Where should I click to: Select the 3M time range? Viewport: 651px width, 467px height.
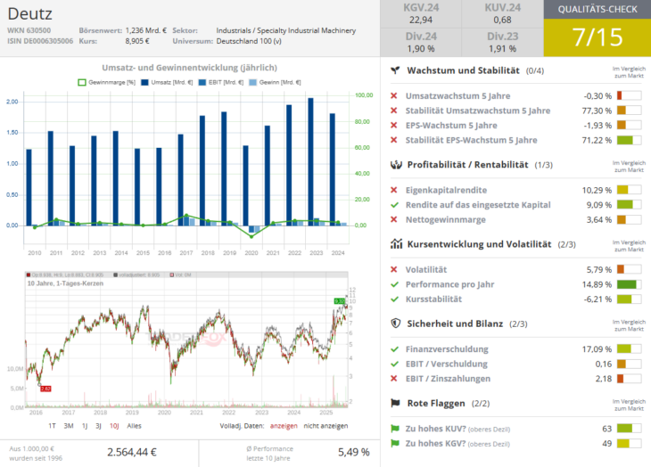click(69, 426)
